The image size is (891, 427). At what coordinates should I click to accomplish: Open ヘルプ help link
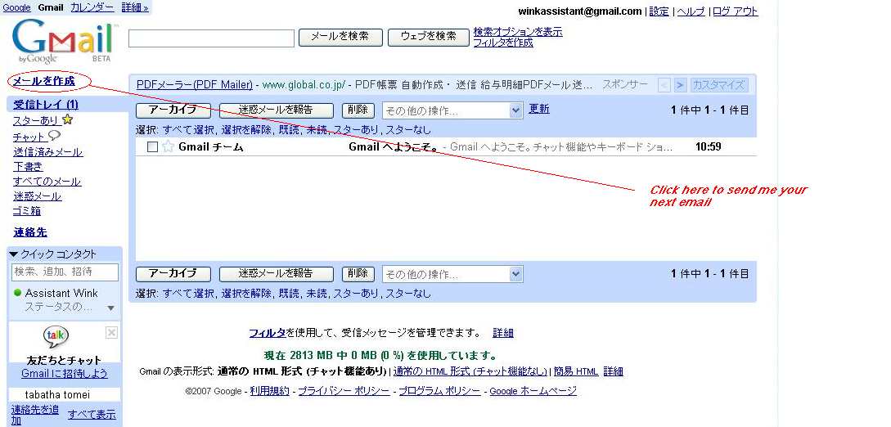click(x=691, y=11)
